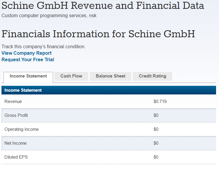Select the Gross Profit label
Screen dimensions: 219x171
[16, 115]
